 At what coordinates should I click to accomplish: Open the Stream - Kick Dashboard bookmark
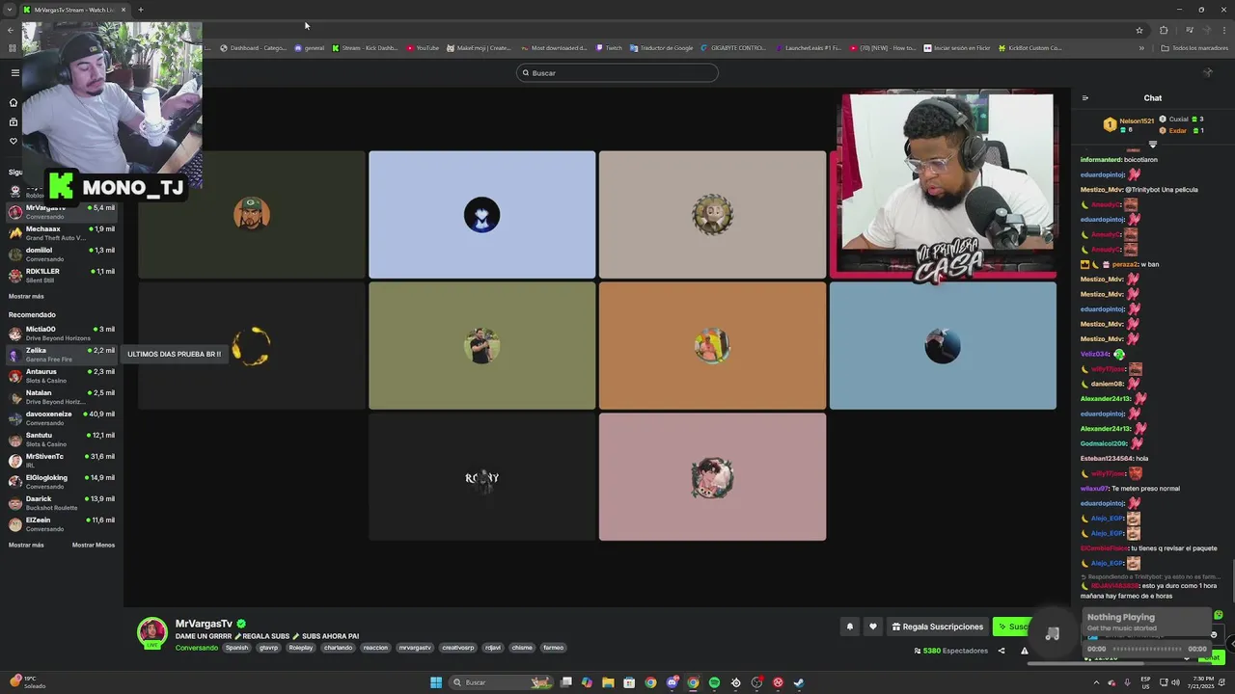365,47
